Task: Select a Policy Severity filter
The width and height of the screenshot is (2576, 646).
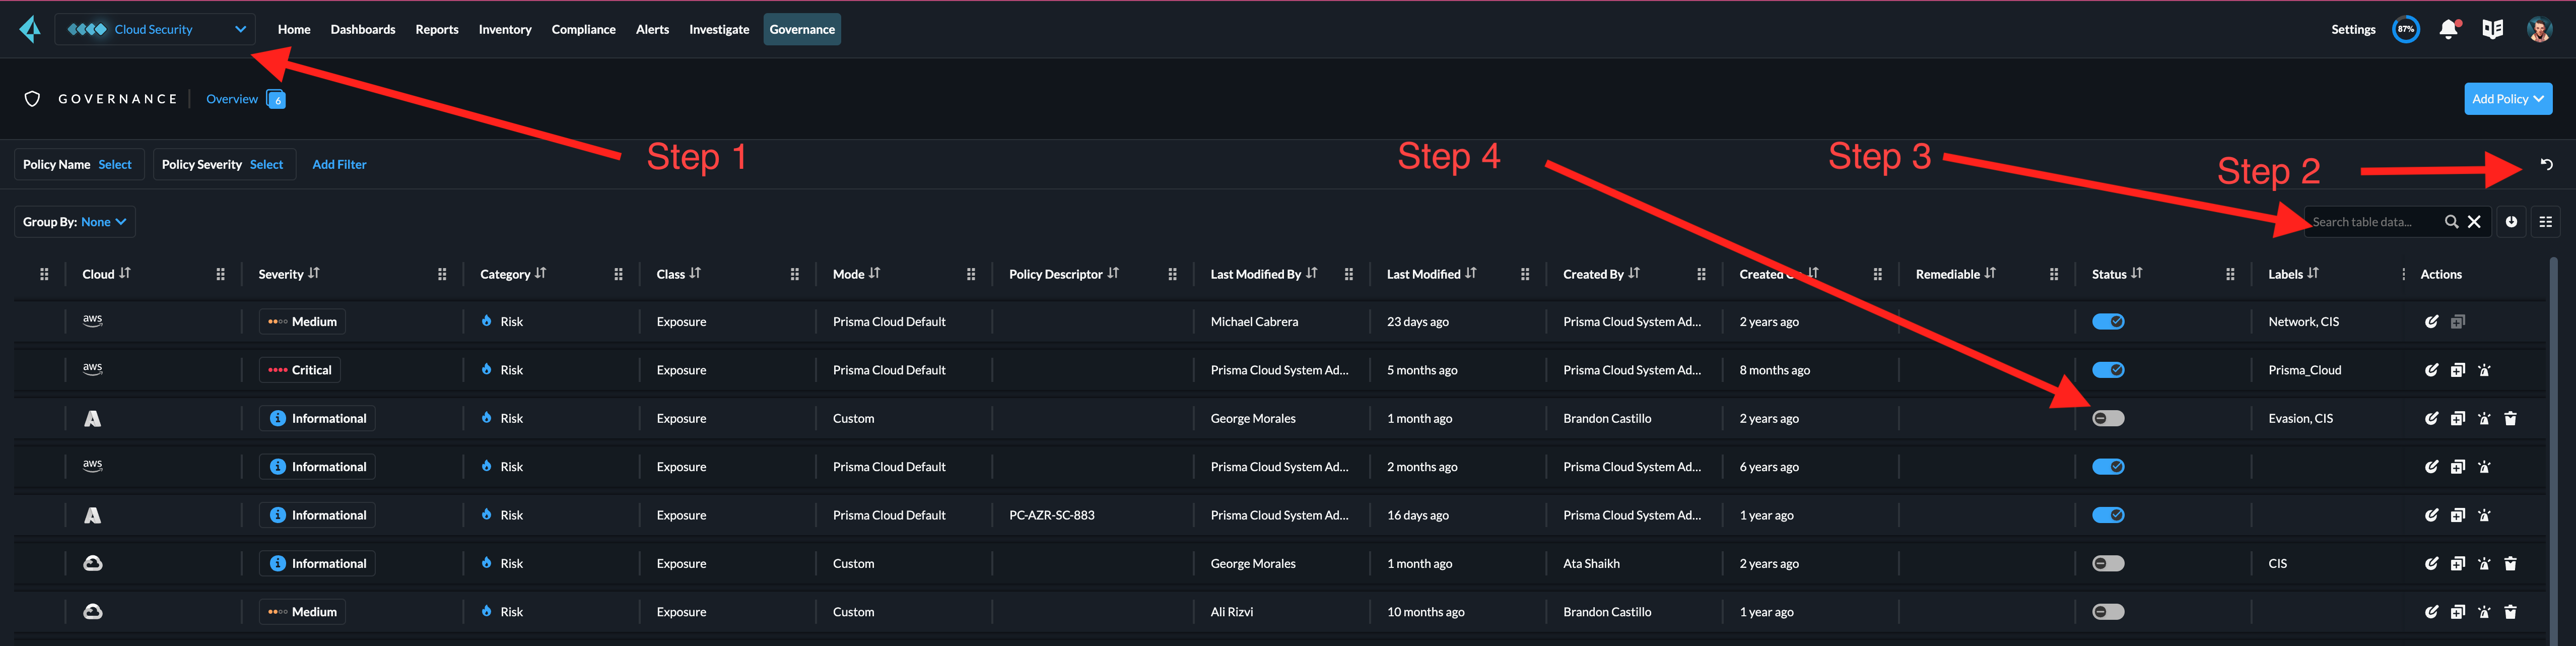Action: (x=266, y=165)
